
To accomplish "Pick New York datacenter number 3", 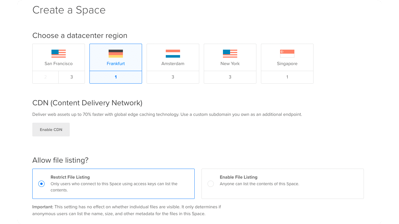I will point(230,77).
